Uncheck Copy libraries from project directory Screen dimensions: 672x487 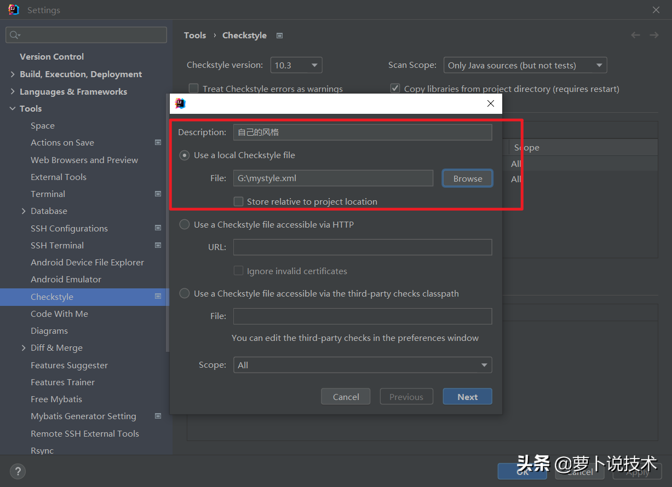pyautogui.click(x=395, y=88)
